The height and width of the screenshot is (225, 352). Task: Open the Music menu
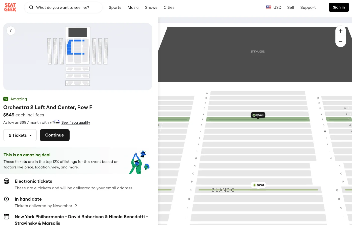tap(133, 8)
